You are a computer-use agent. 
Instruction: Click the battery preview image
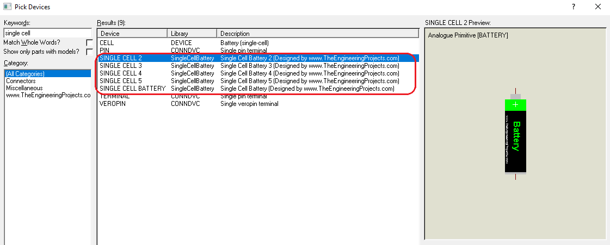[515, 136]
